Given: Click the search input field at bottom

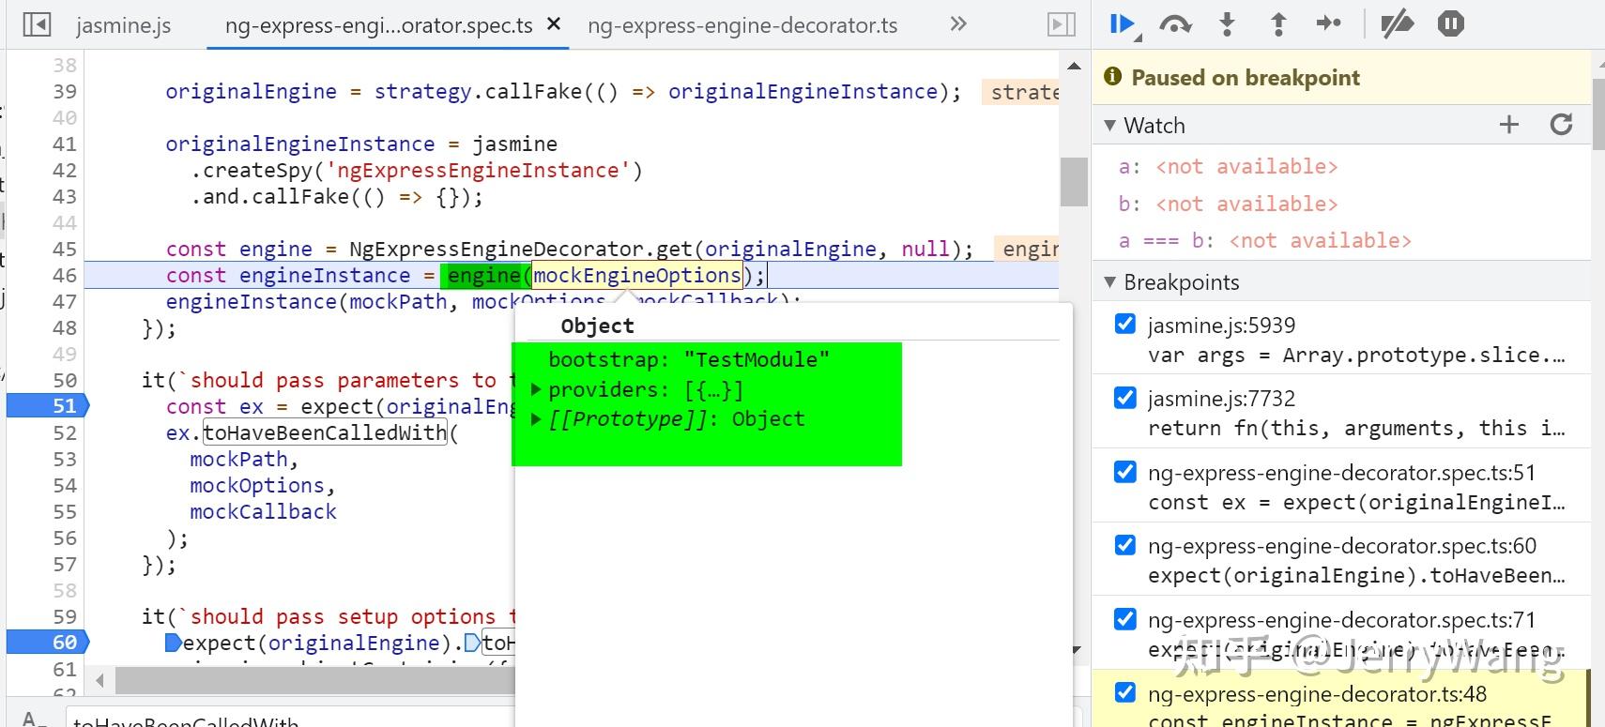Looking at the screenshot, I should click(x=291, y=719).
